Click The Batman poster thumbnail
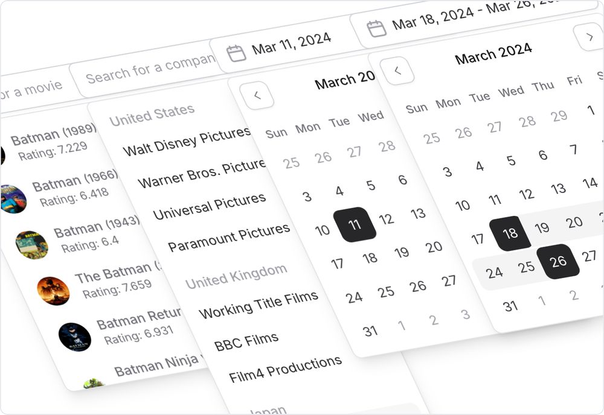The width and height of the screenshot is (604, 415). point(53,291)
